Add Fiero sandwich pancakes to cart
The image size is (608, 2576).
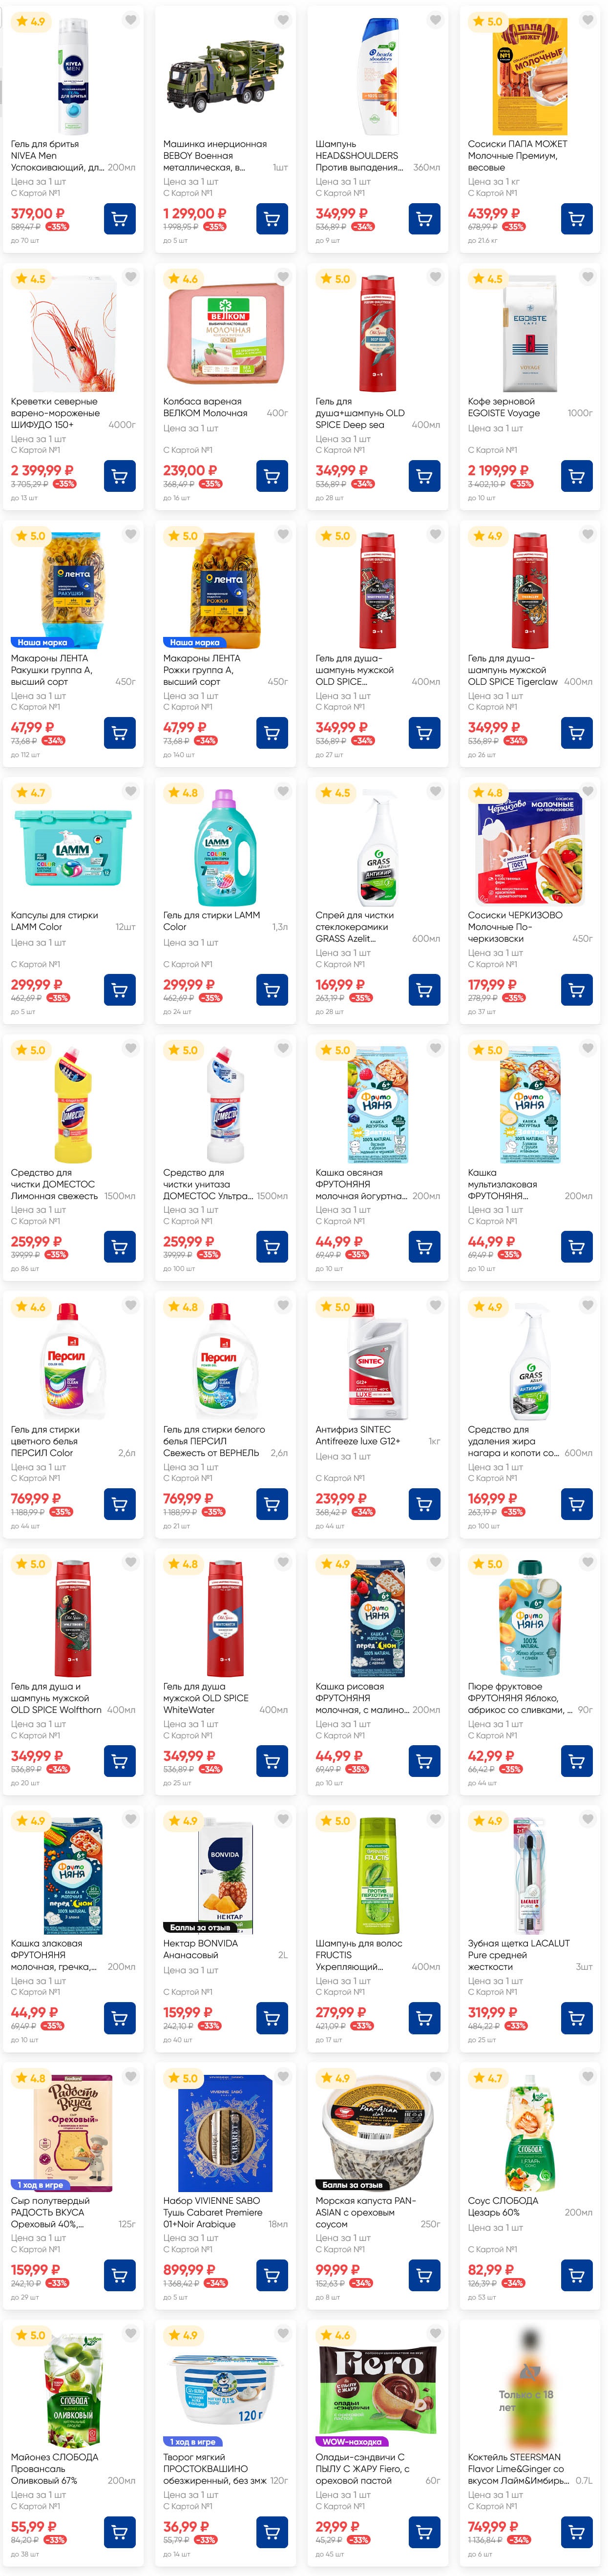[x=425, y=2532]
